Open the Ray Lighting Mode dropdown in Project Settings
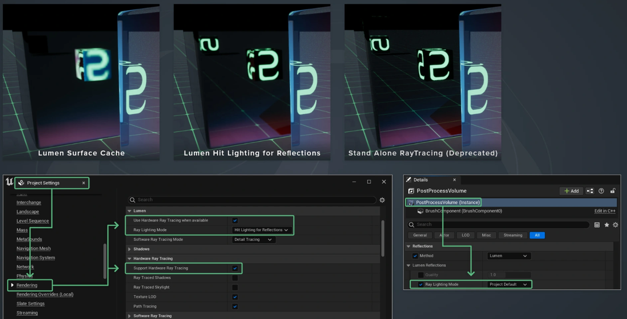 click(262, 230)
